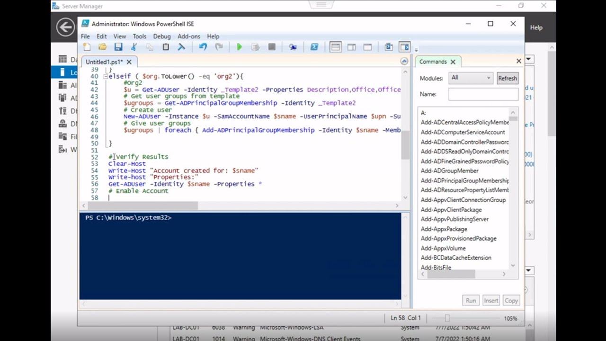This screenshot has width=606, height=341.
Task: Select Add-AppvClientPackage command
Action: (452, 210)
